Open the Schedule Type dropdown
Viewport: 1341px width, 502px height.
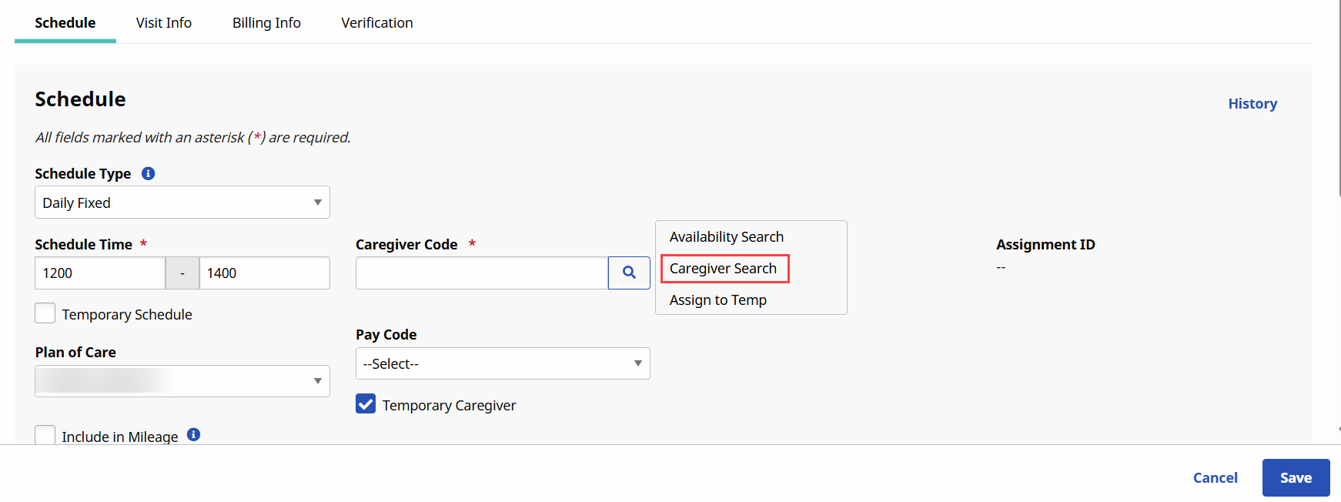point(182,202)
